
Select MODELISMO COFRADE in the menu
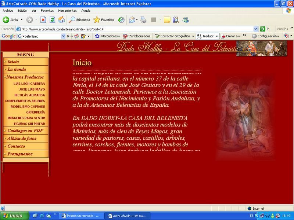pyautogui.click(x=28, y=106)
